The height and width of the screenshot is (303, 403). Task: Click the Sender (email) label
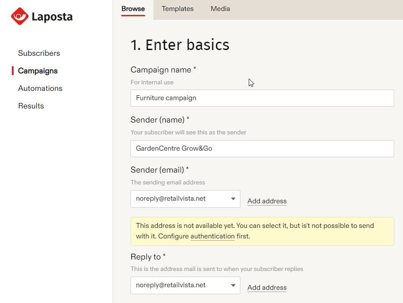coord(159,170)
